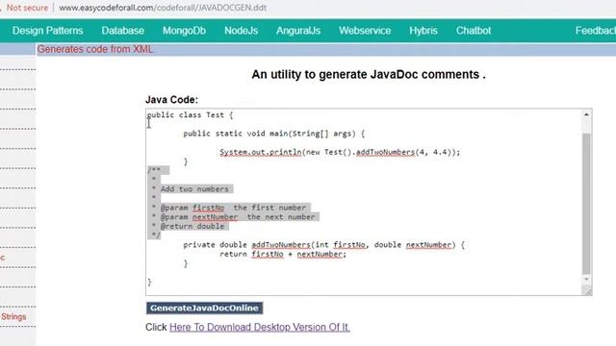The height and width of the screenshot is (346, 616).
Task: Open the AngularJs menu
Action: coord(298,31)
